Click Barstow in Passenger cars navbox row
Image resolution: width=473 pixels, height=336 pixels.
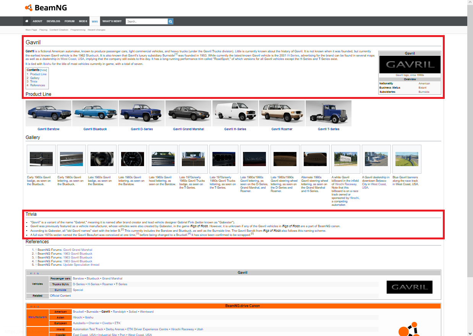[78, 278]
